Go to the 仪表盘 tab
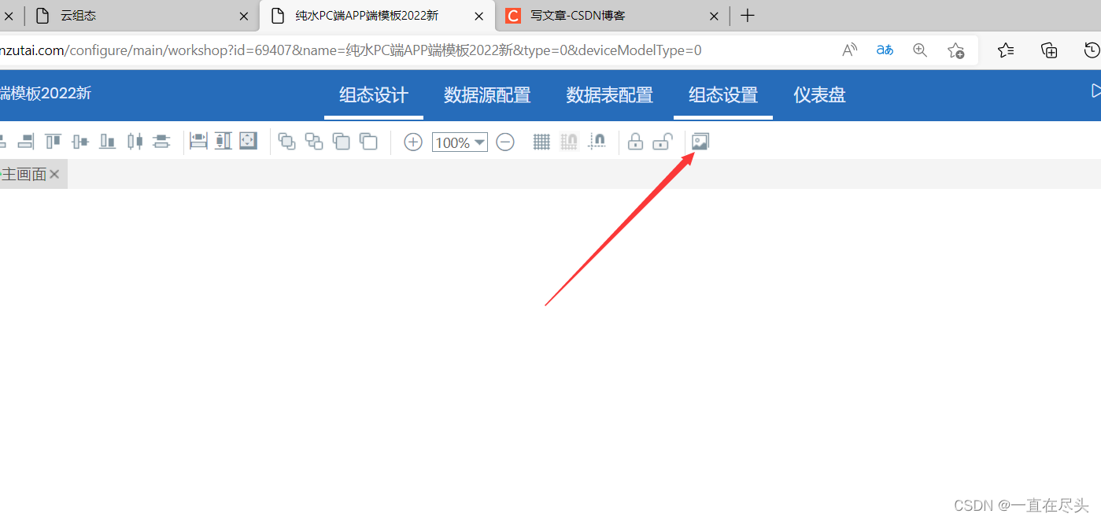Screen dimensions: 1101x521 pos(819,95)
